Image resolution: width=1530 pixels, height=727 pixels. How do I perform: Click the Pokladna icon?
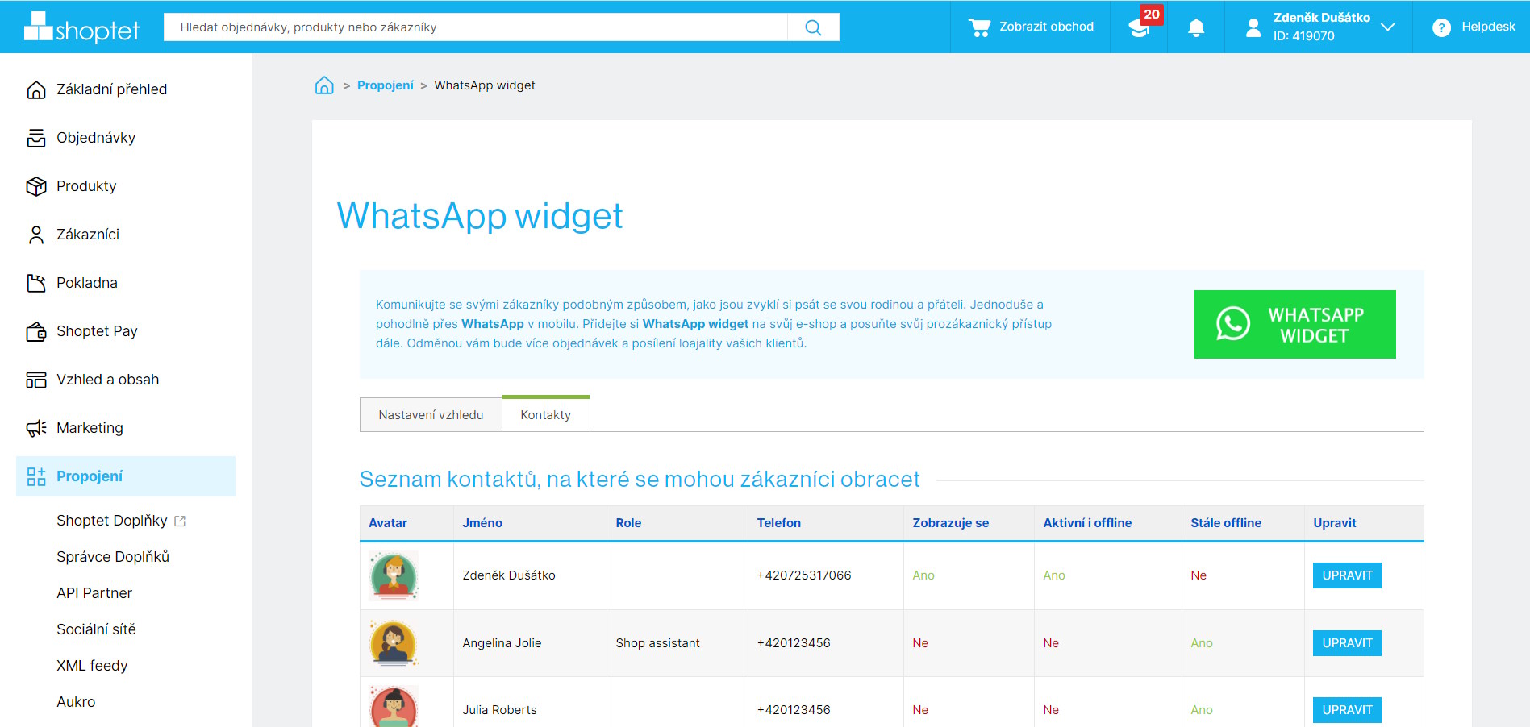[x=36, y=283]
